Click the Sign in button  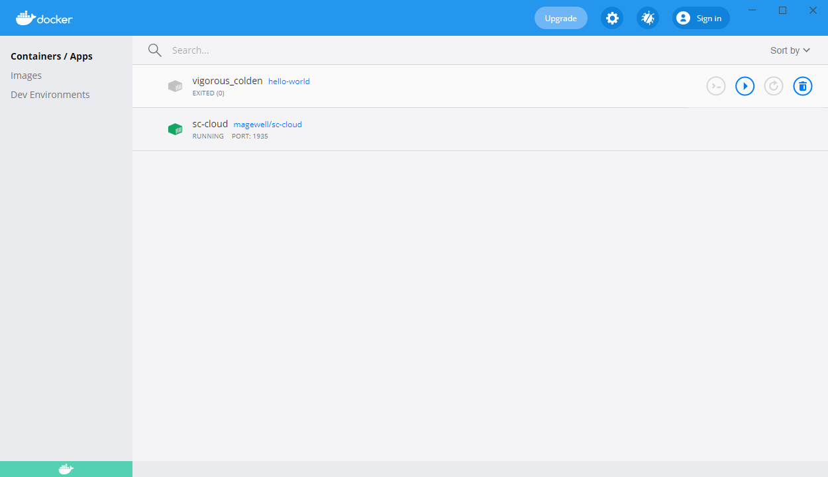[700, 18]
